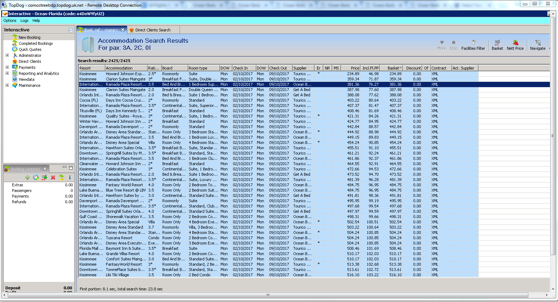Sort by the Price column header
Viewport: 558px width, 302px height.
point(351,68)
